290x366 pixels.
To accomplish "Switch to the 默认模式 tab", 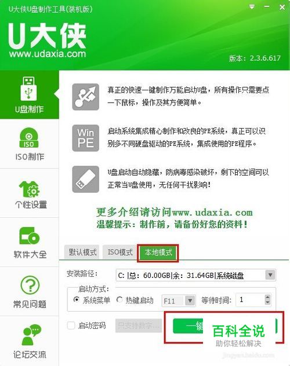I will pyautogui.click(x=82, y=252).
